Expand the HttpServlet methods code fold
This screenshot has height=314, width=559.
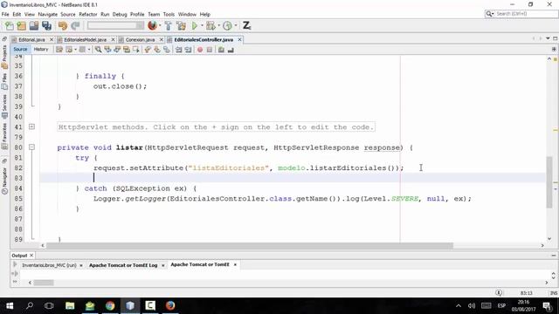(x=31, y=126)
